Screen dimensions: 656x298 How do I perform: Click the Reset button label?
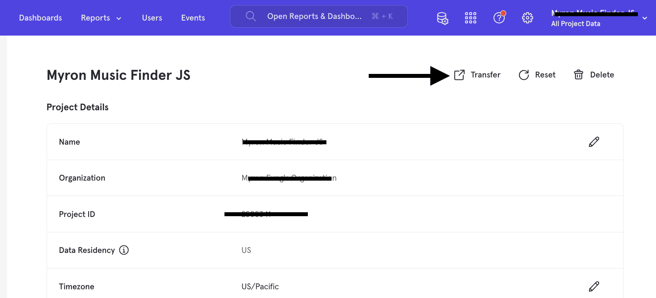point(545,75)
